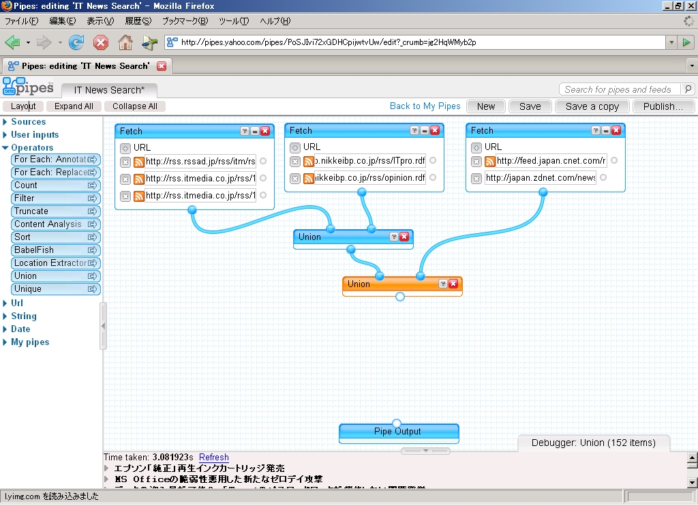Click the wiring circle of opinion.rdf URL
698x506 pixels.
point(433,177)
